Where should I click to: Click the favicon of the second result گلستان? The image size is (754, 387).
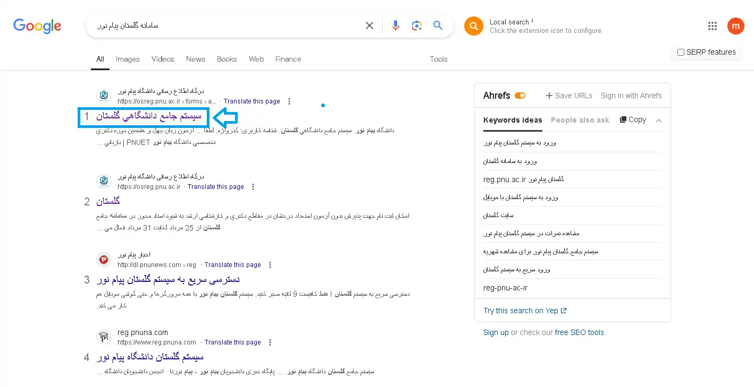(x=104, y=182)
